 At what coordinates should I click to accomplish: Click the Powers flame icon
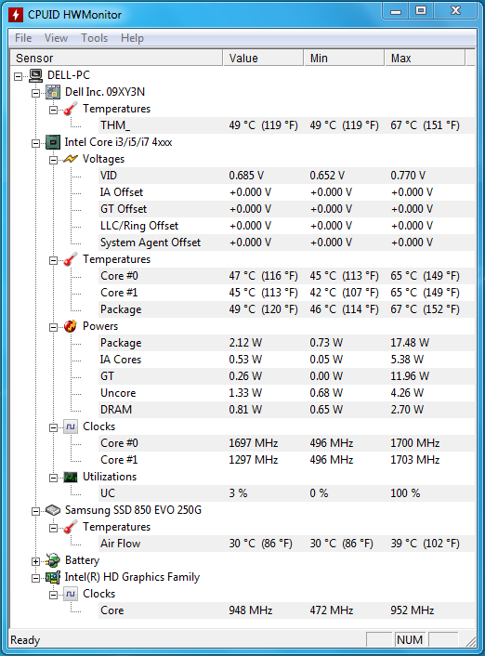coord(71,326)
